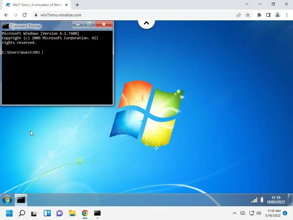Collapse the panel with the up chevron

tap(146, 23)
